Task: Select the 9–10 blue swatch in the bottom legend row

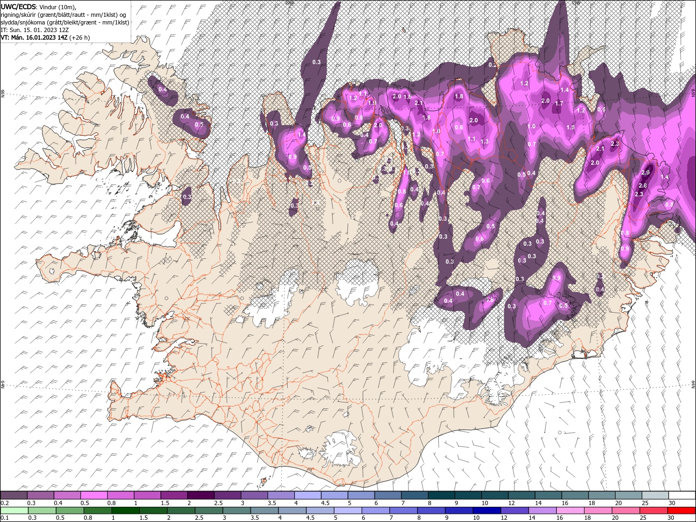Action: pyautogui.click(x=458, y=511)
